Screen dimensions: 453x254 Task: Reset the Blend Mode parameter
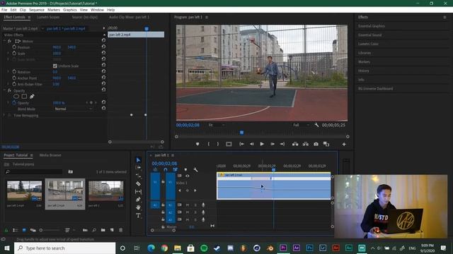tap(103, 108)
